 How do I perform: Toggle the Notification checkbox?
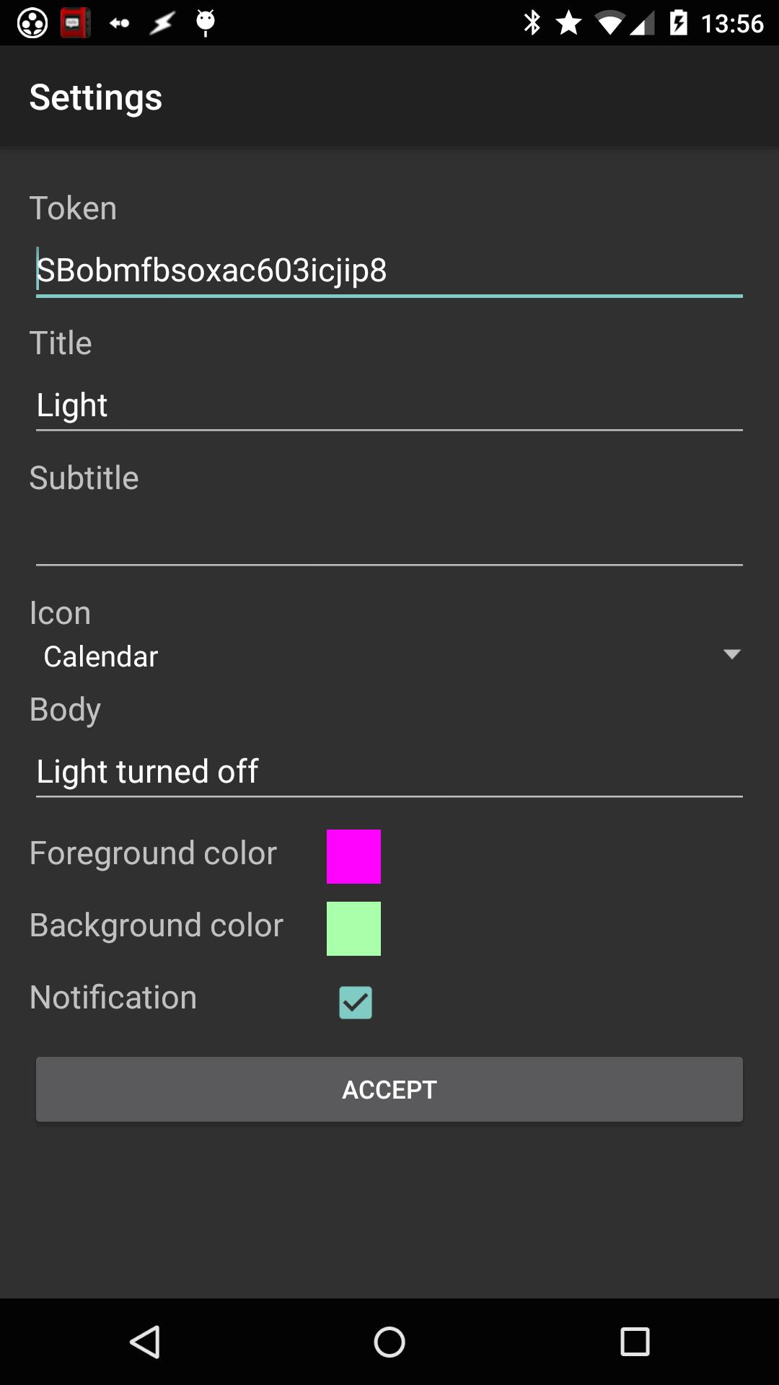coord(354,1002)
